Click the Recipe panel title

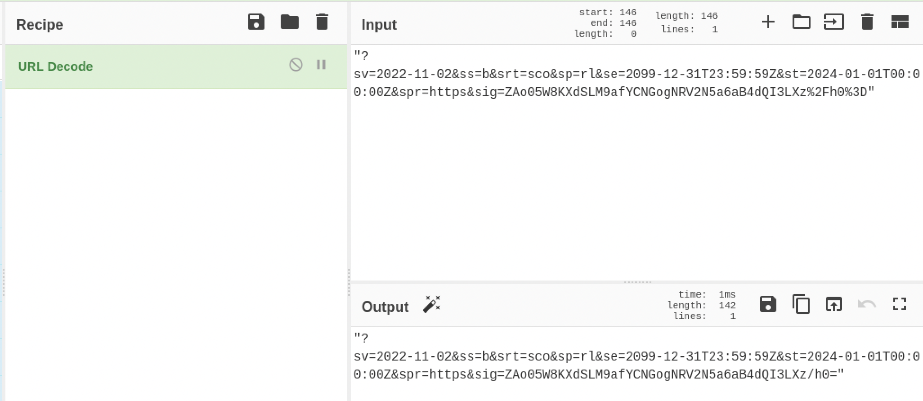coord(40,24)
